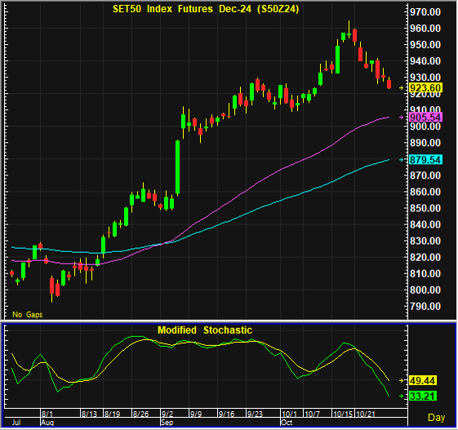Screen dimensions: 458x430
Task: Click the green arrow beside 33.21
Action: click(402, 396)
